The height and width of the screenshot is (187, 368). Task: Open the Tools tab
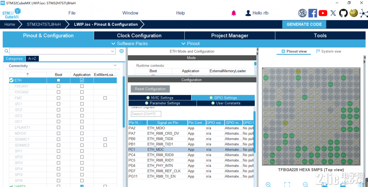pos(320,36)
